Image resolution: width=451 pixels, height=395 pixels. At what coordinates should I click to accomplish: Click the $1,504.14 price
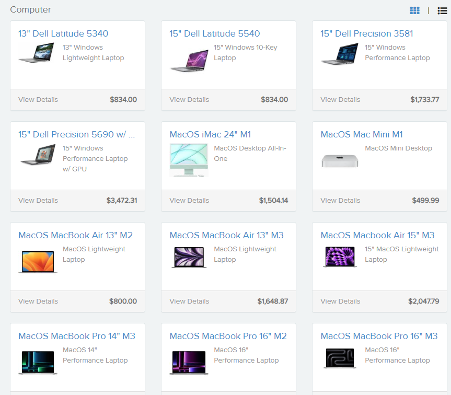coord(273,201)
